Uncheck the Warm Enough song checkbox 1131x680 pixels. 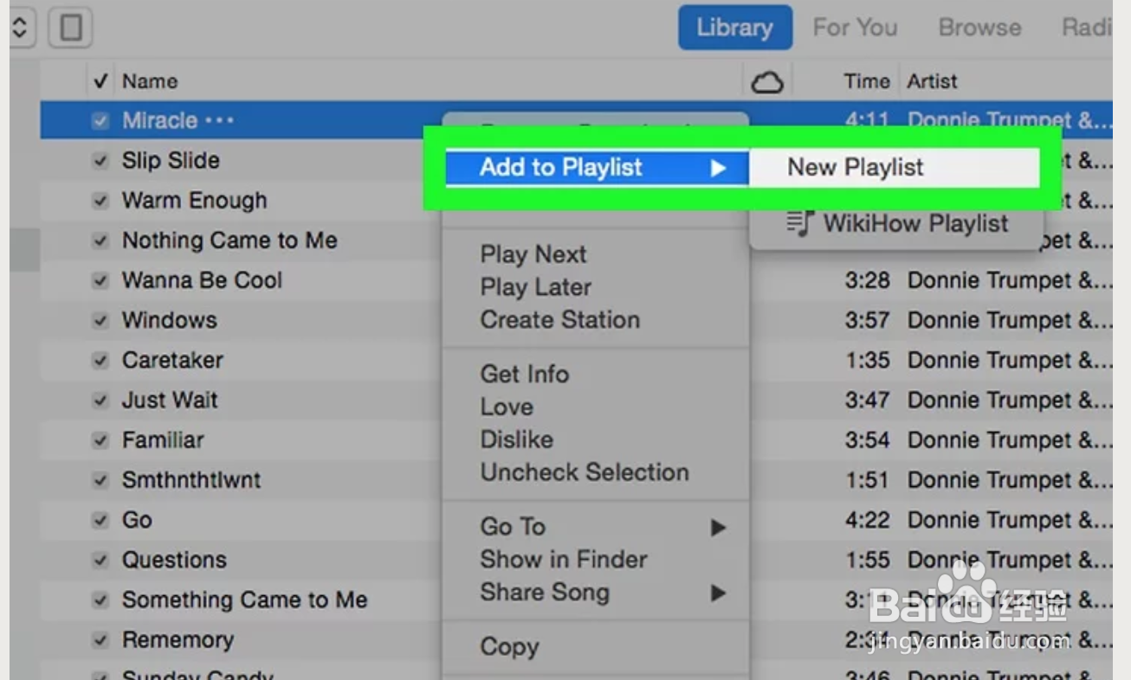(100, 201)
